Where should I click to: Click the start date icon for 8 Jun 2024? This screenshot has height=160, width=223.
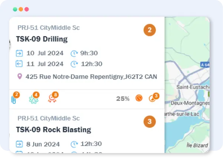click(x=19, y=144)
